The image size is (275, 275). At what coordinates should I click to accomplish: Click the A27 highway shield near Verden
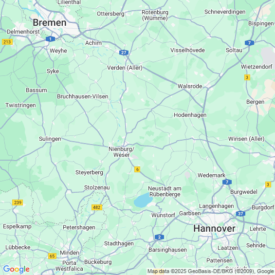pos(124,53)
